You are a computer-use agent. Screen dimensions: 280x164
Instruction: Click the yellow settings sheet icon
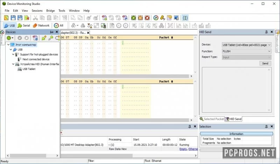pos(169,18)
